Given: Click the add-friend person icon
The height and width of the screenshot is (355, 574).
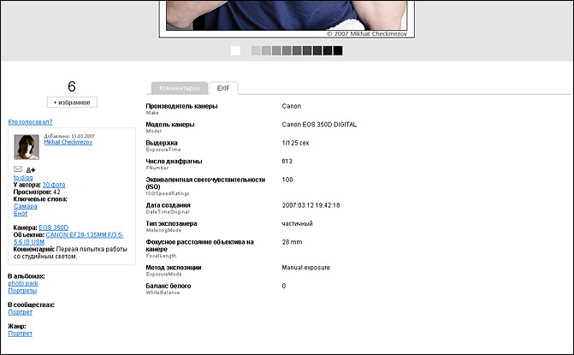Looking at the screenshot, I should point(31,169).
